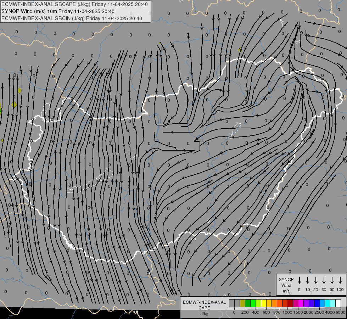Viewport: 347px width, 319px height.
Task: Click the J/kg unit label in legend
Action: pyautogui.click(x=204, y=314)
